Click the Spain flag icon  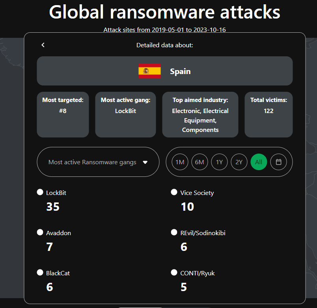[149, 71]
